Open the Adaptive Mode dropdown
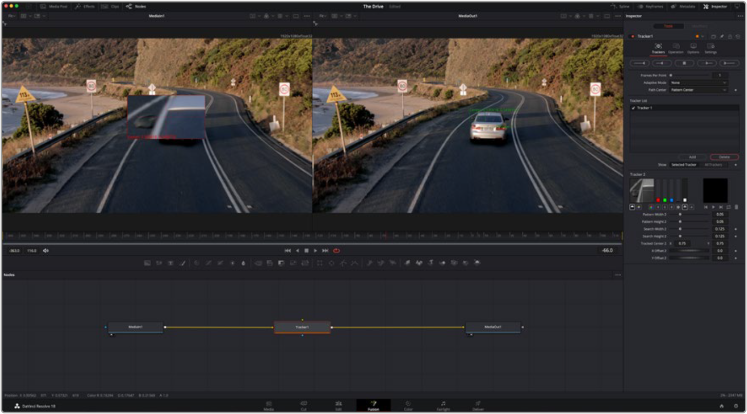 [698, 83]
